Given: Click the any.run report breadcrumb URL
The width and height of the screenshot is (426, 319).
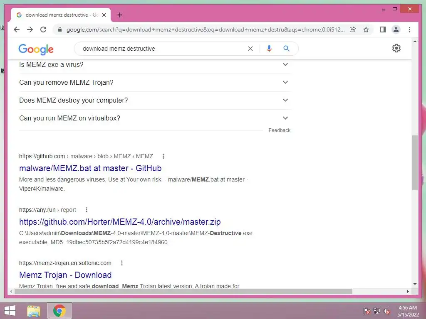Looking at the screenshot, I should 47,210.
